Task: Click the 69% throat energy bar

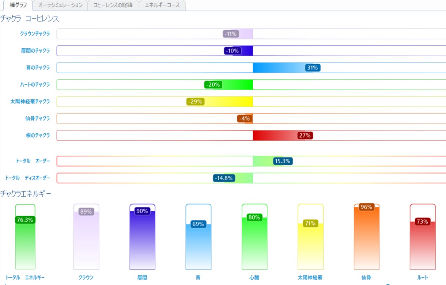Action: [x=199, y=237]
